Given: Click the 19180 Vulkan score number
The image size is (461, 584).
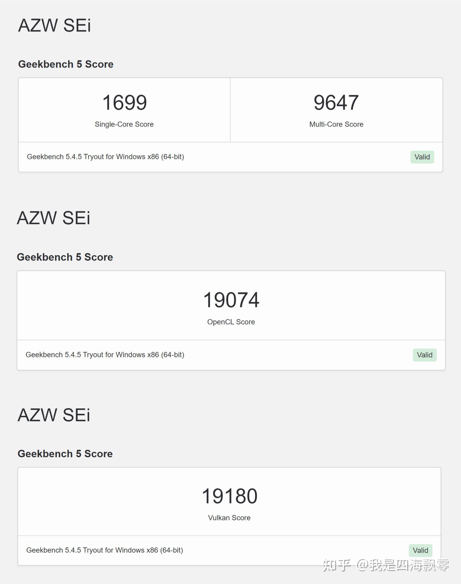Looking at the screenshot, I should point(229,496).
